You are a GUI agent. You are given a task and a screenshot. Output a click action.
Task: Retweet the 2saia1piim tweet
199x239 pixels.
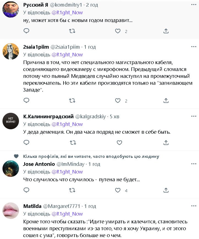72,101
